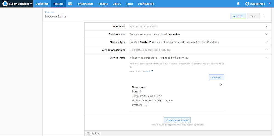This screenshot has height=136, width=274.
Task: Open the notifications bell icon
Action: pyautogui.click(x=238, y=4)
